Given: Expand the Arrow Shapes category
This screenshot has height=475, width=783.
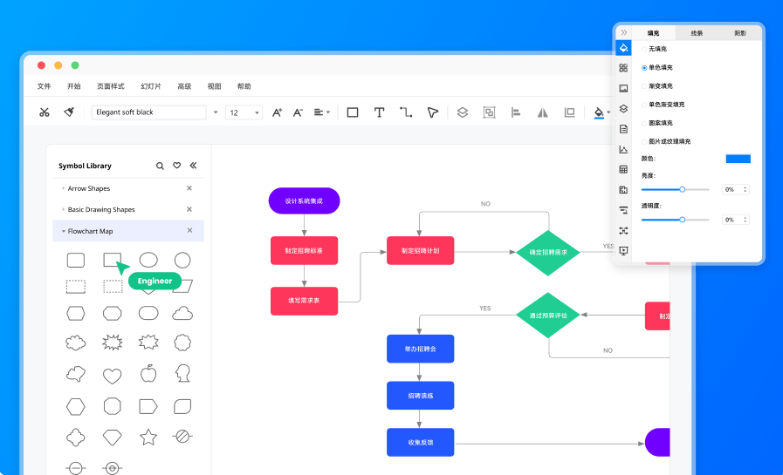Looking at the screenshot, I should (x=63, y=188).
